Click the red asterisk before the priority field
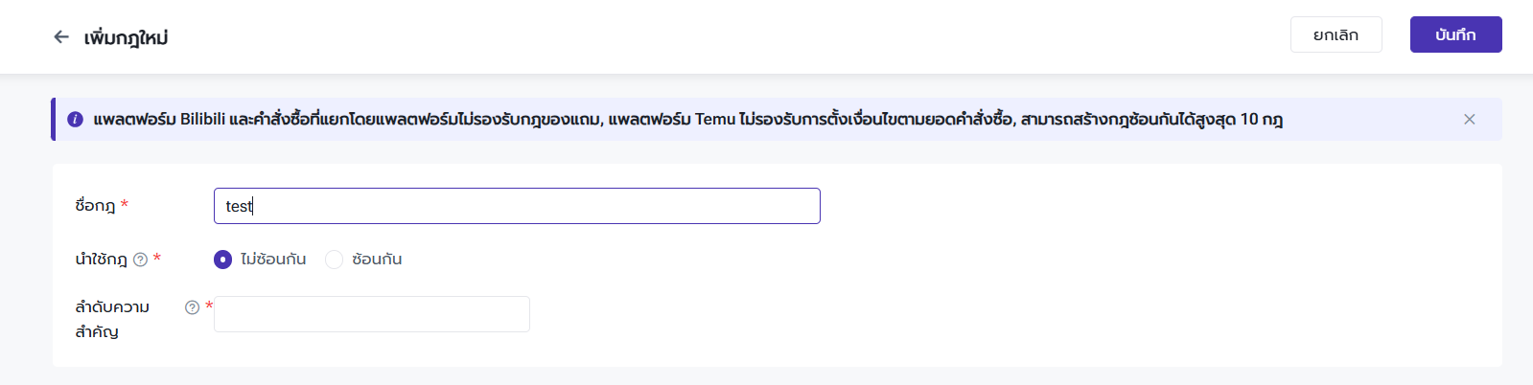The image size is (1533, 385). click(209, 306)
